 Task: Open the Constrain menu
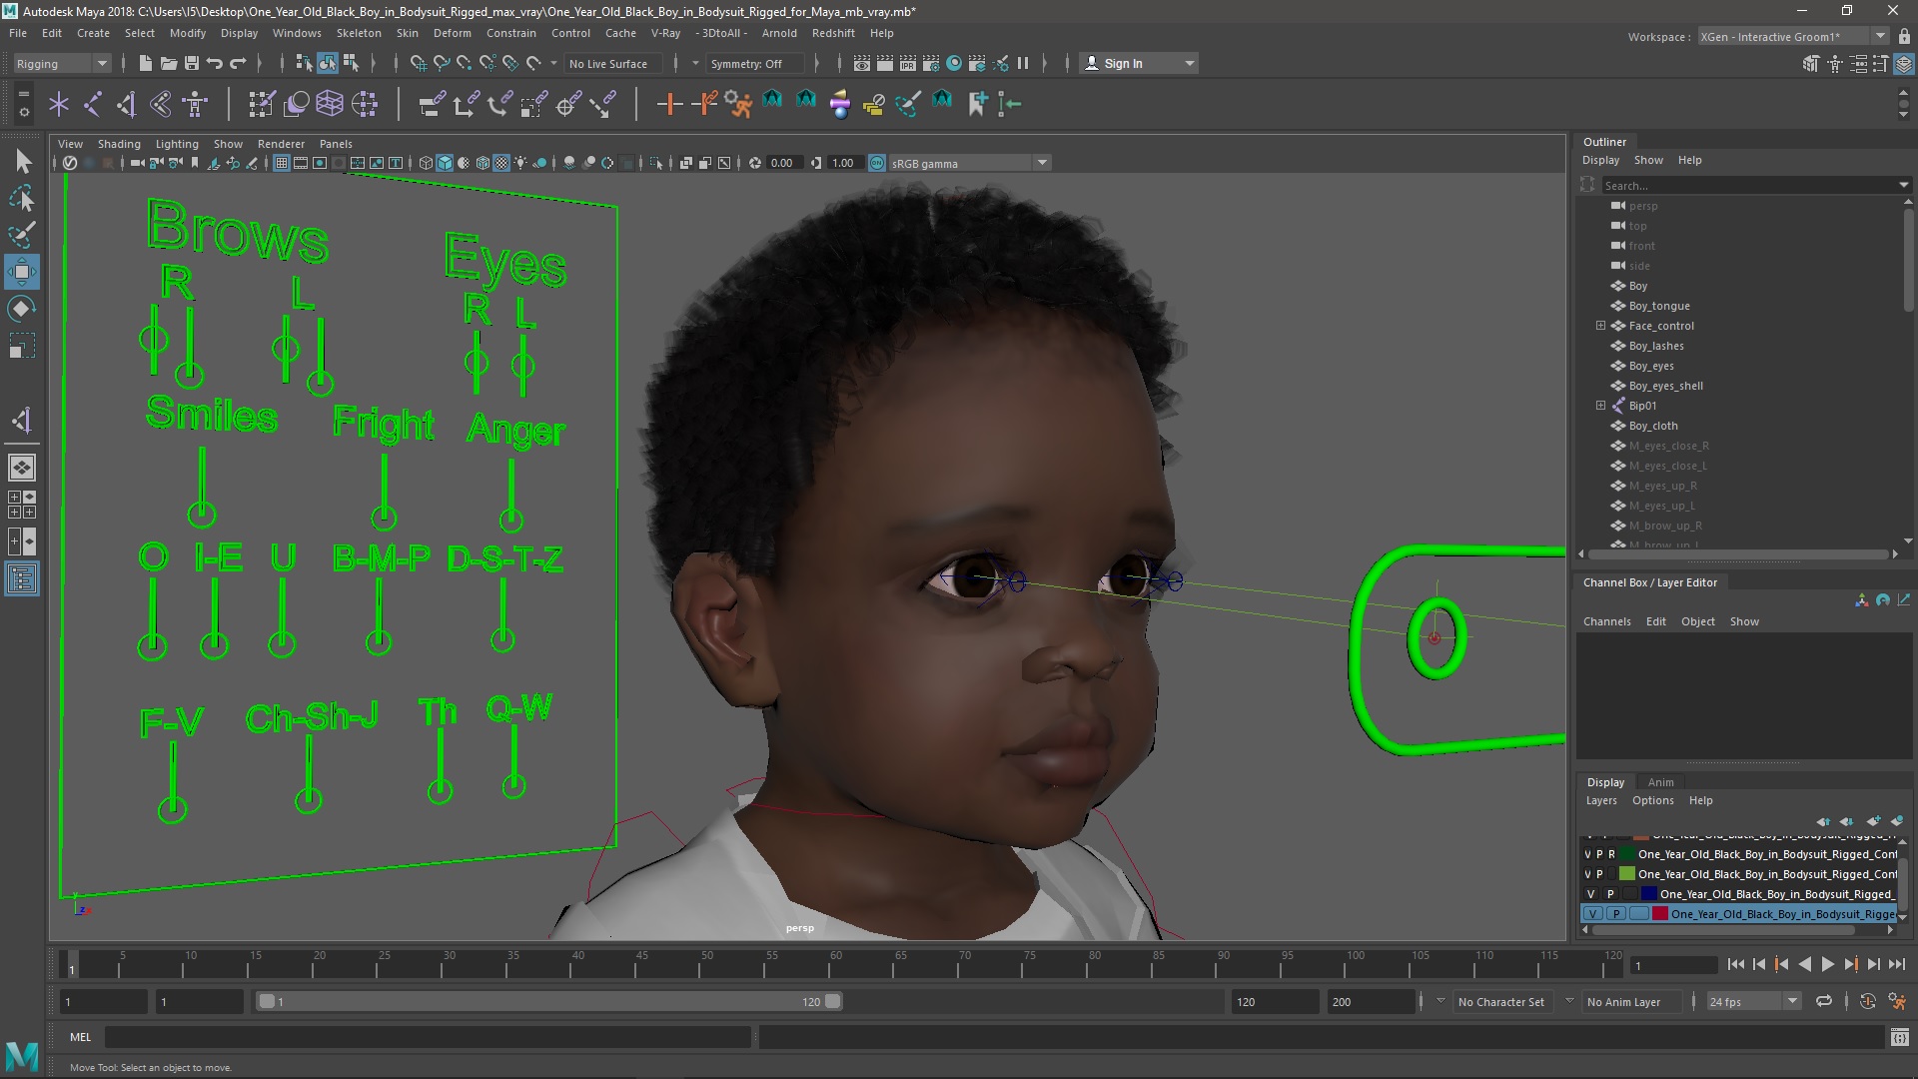[511, 33]
